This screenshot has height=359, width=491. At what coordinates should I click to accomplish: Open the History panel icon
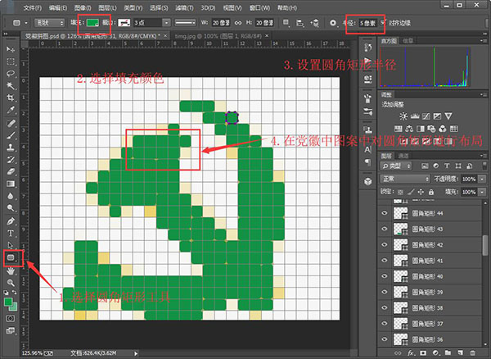[368, 48]
